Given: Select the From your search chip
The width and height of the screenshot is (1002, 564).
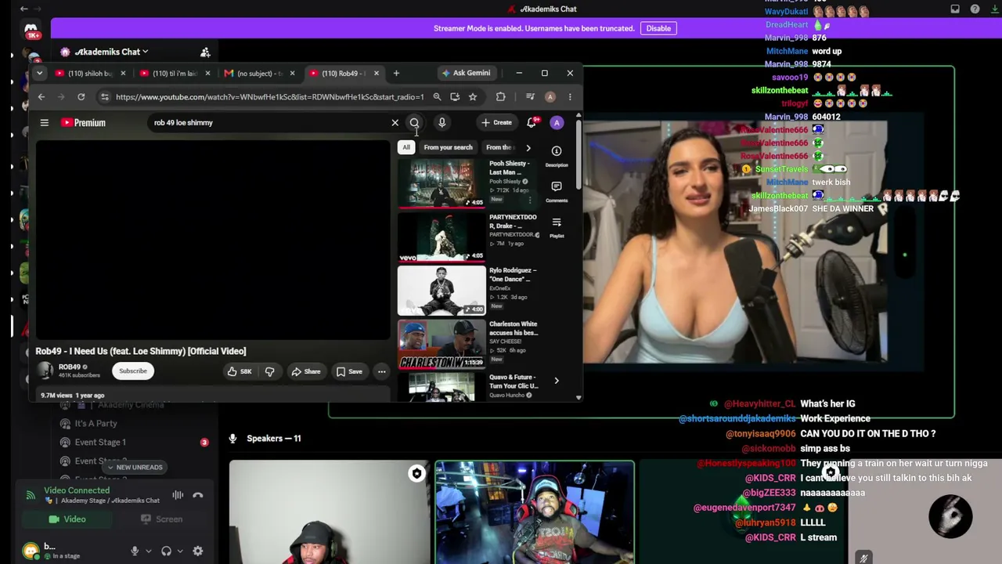Looking at the screenshot, I should (449, 147).
